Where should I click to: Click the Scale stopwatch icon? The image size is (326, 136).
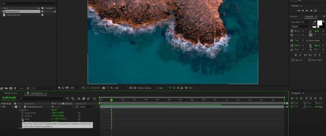click(22, 119)
